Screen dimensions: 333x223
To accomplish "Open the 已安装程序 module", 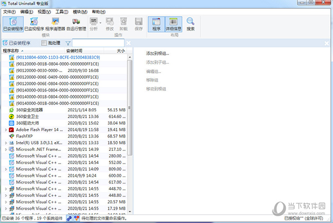I will point(13,24).
